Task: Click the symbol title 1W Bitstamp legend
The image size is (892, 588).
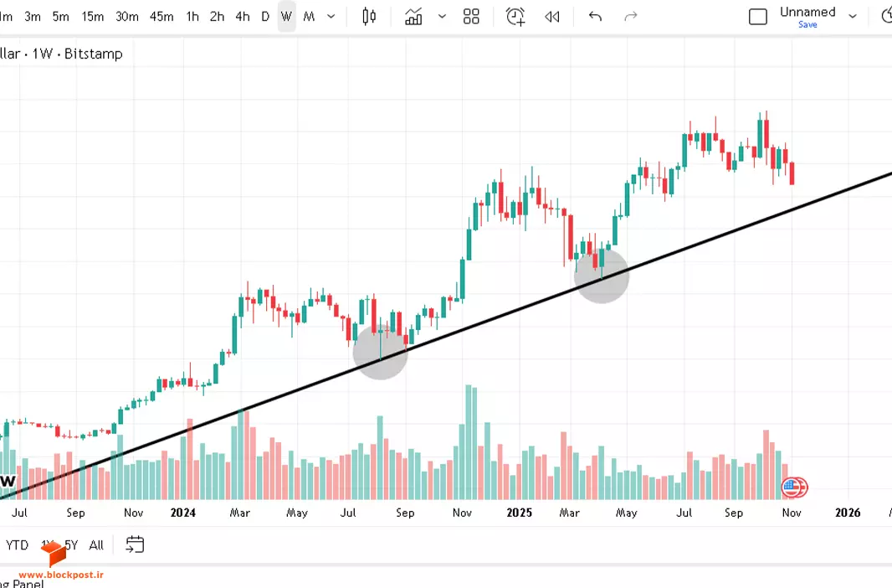Action: [x=61, y=54]
